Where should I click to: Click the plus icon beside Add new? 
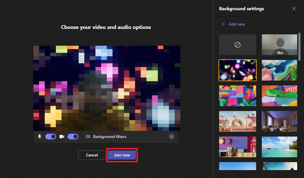pos(223,24)
